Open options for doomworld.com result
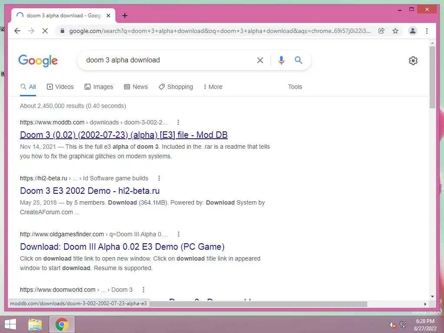The width and height of the screenshot is (444, 333). click(x=143, y=290)
